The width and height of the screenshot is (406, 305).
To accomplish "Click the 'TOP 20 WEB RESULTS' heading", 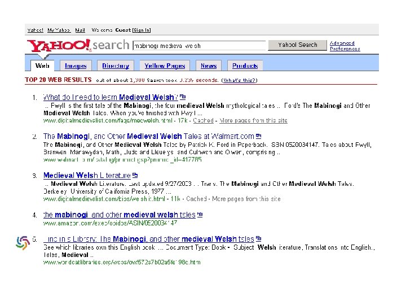I will pos(58,80).
